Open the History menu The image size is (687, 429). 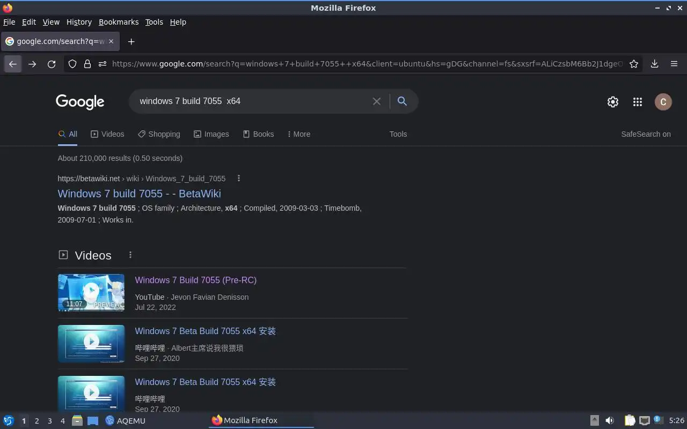[79, 22]
